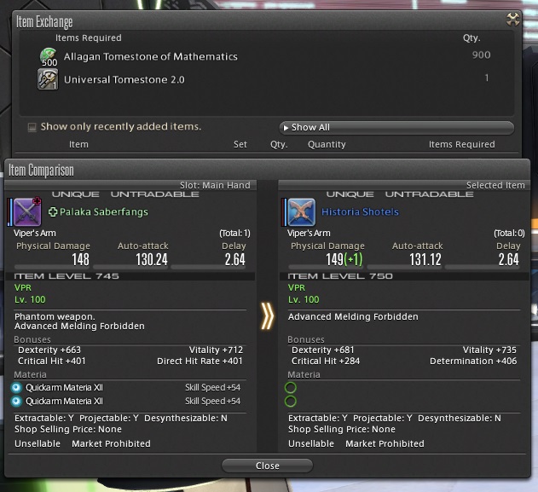Click the Items Required column header in the list

[462, 144]
